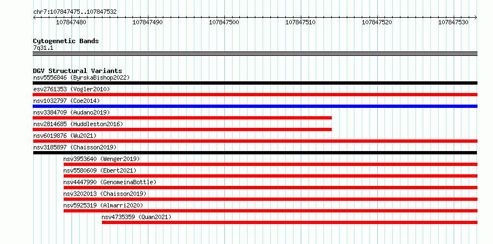The height and width of the screenshot is (244, 493).
Task: Click ruler position 107847490
Action: point(148,22)
